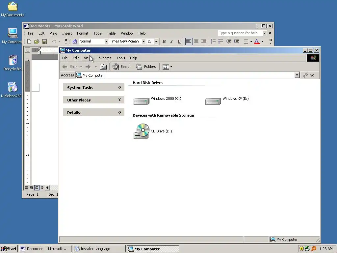The image size is (337, 253).
Task: Switch to Print Layout View icon in Word
Action: 37,187
